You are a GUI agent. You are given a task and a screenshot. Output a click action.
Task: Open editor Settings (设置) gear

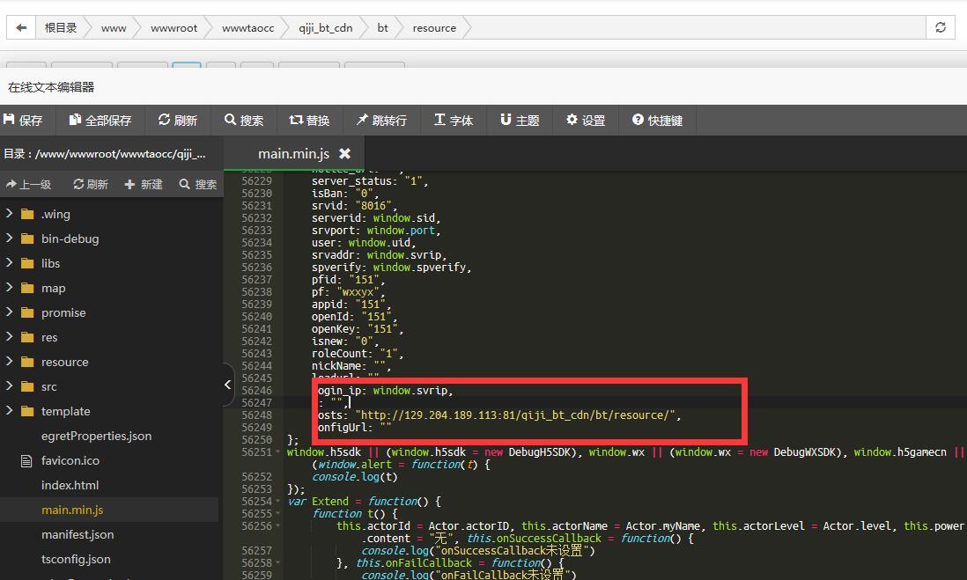tap(586, 121)
